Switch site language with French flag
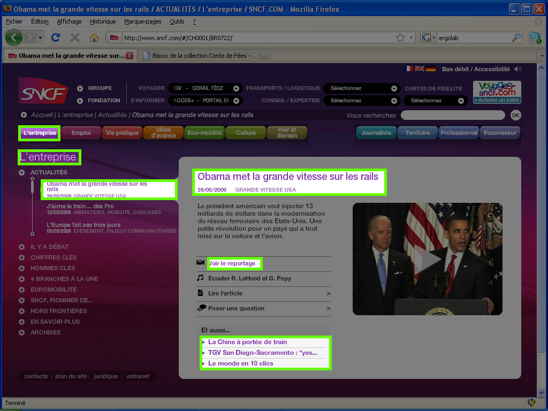Viewport: 548px width, 411px height. pos(408,68)
